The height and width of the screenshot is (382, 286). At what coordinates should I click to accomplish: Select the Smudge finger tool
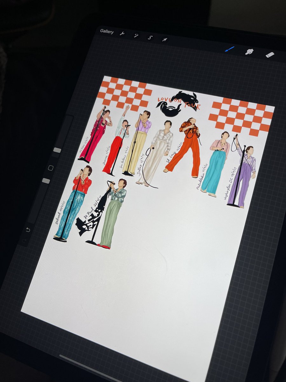point(250,52)
